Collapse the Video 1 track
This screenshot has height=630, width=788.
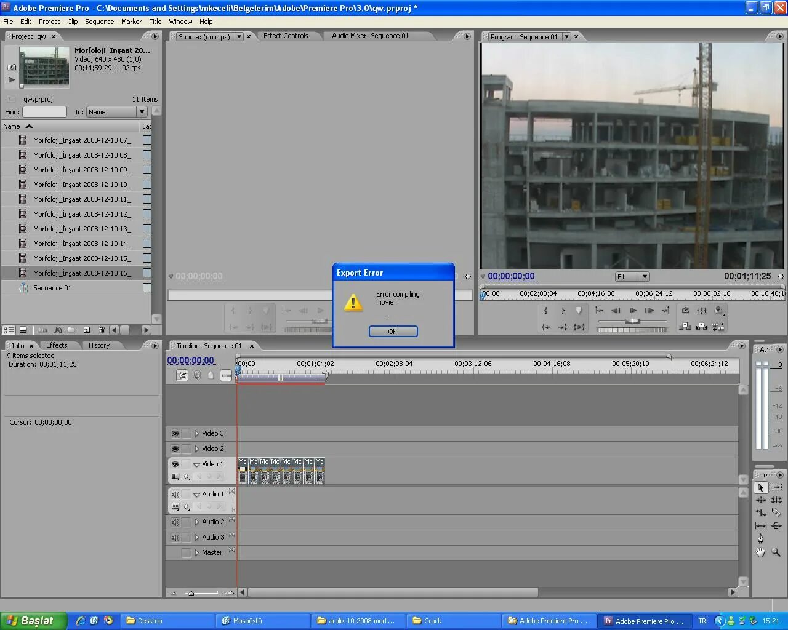tap(196, 465)
